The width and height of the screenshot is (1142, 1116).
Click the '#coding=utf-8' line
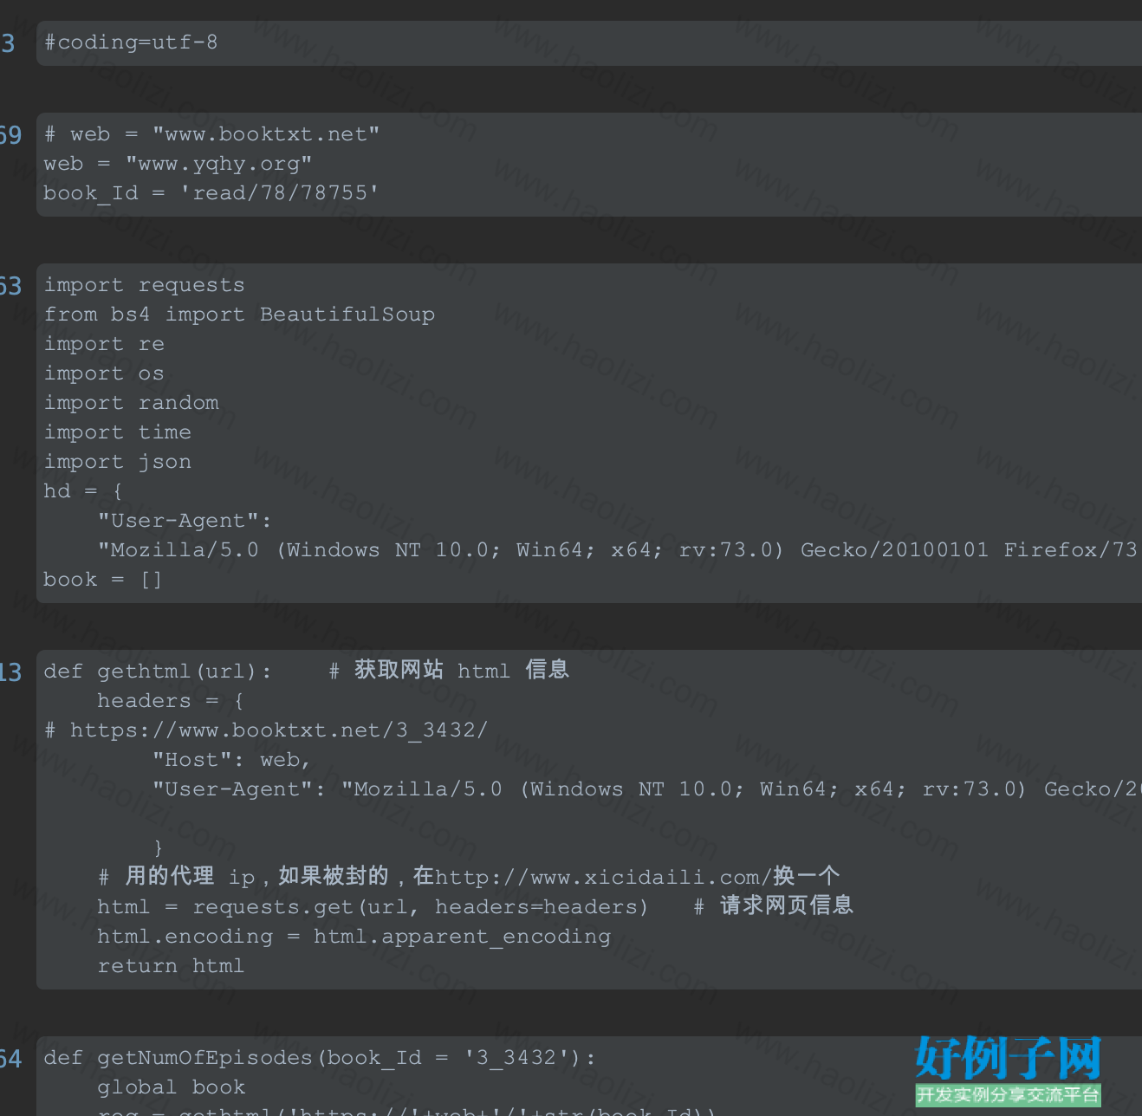[131, 42]
